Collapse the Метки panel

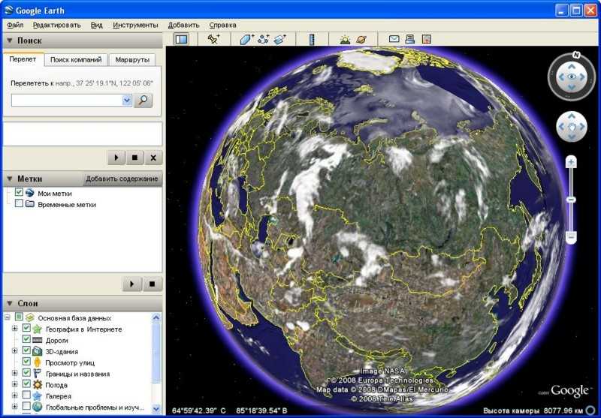coord(10,179)
